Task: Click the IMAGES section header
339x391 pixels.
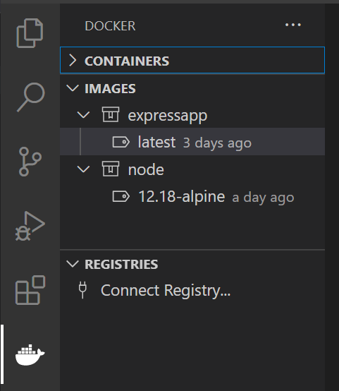Action: click(192, 88)
